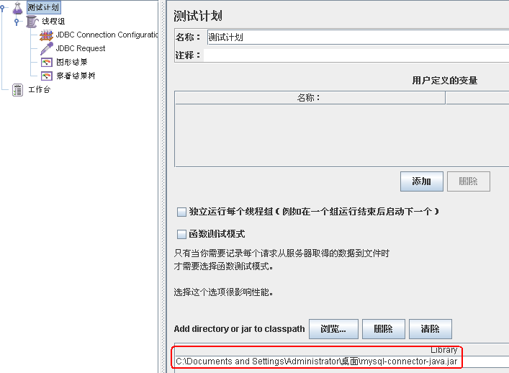The height and width of the screenshot is (373, 509).
Task: Collapse the 线程组 tree handle
Action: (x=17, y=22)
